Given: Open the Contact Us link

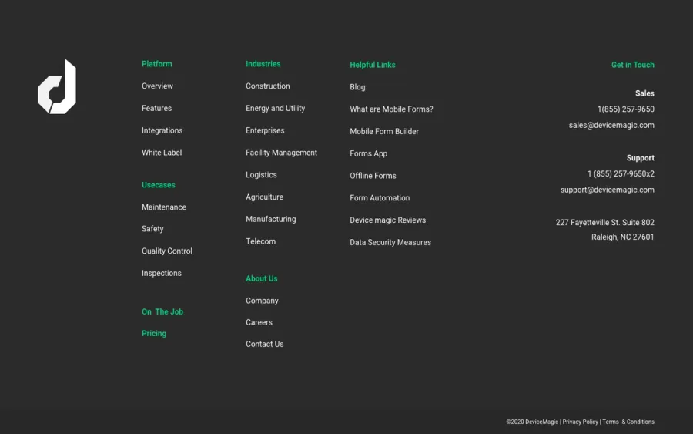Looking at the screenshot, I should point(264,344).
